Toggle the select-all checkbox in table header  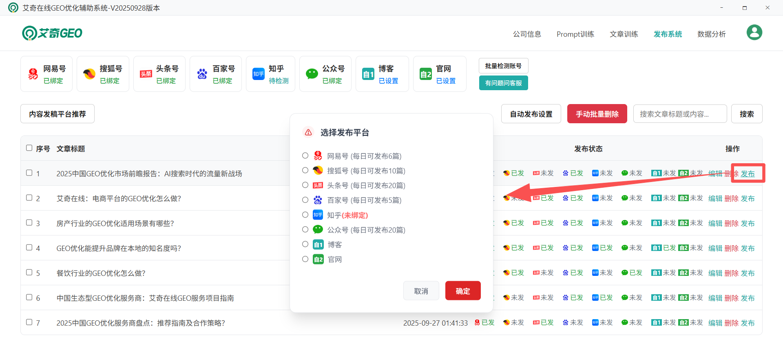tap(29, 148)
